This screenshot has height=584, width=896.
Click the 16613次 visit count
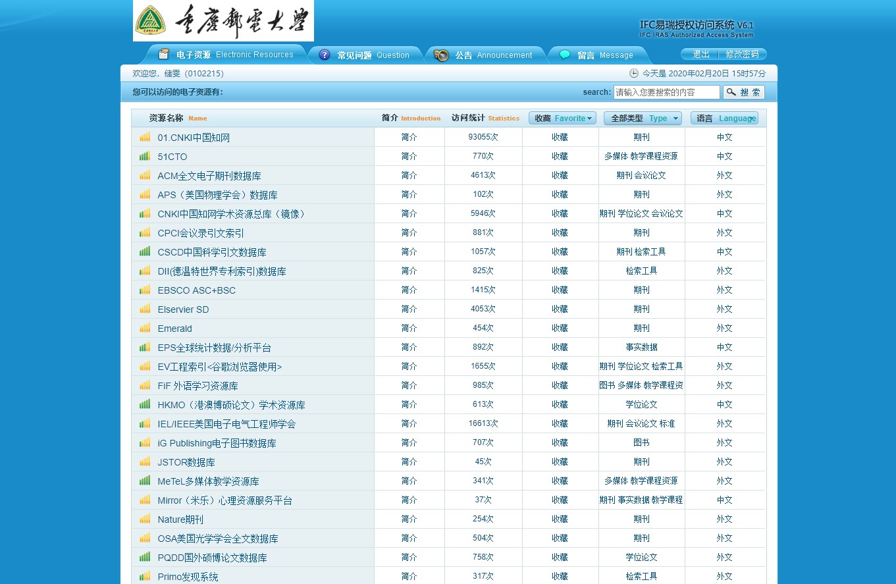[483, 423]
